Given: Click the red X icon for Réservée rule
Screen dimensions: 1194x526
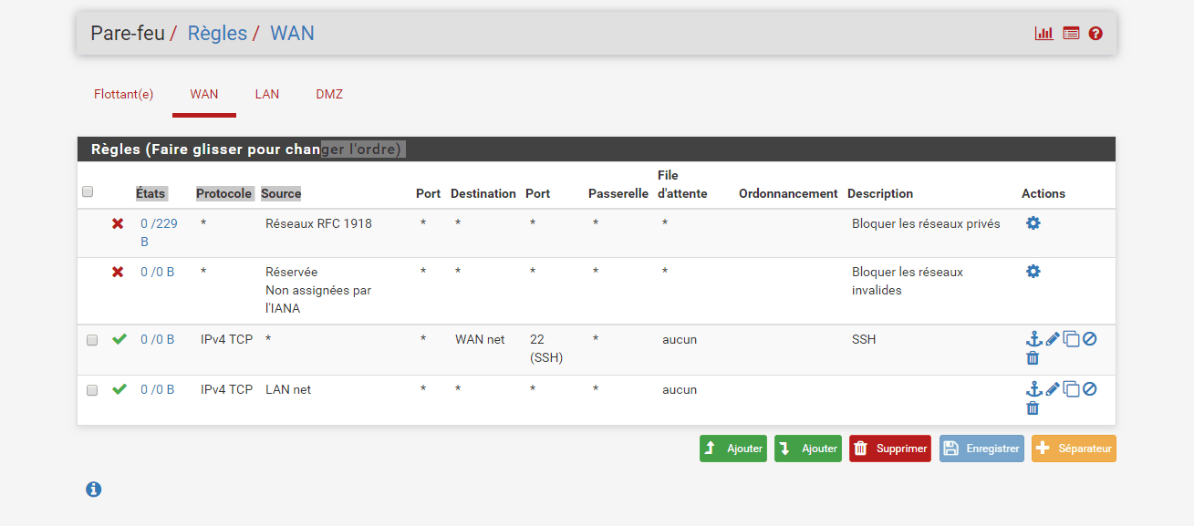Looking at the screenshot, I should pyautogui.click(x=118, y=272).
